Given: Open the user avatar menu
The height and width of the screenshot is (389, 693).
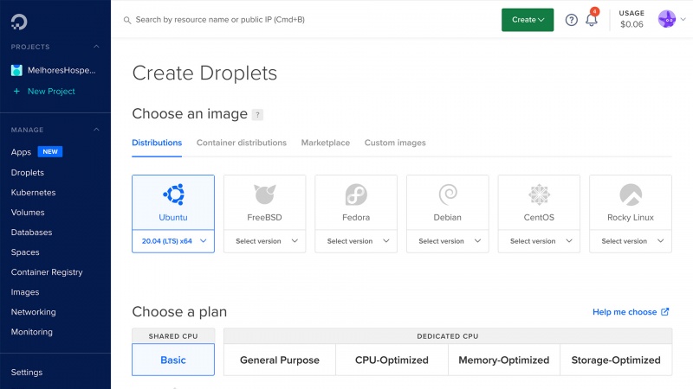Looking at the screenshot, I should 666,19.
